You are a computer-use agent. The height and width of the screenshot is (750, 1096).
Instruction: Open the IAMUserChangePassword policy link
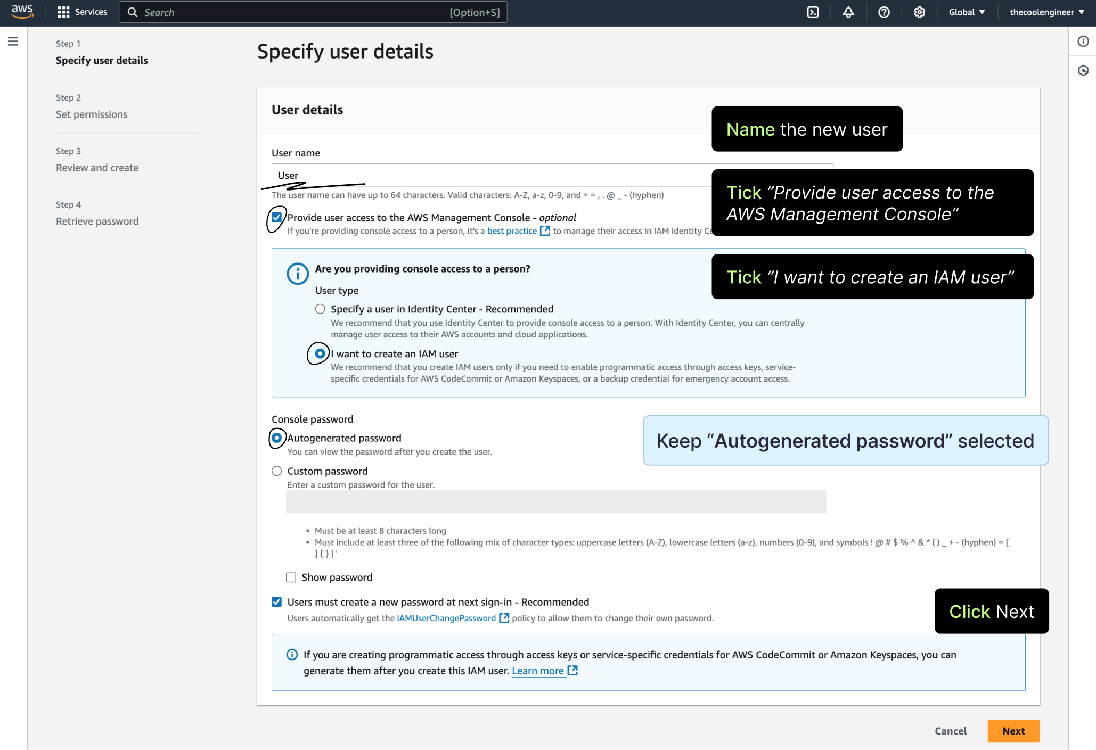(446, 618)
